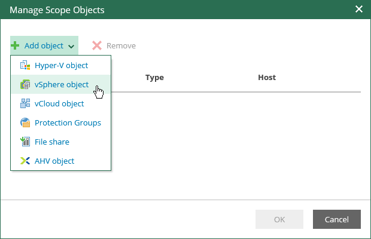
Task: Click the File share icon
Action: (25, 142)
